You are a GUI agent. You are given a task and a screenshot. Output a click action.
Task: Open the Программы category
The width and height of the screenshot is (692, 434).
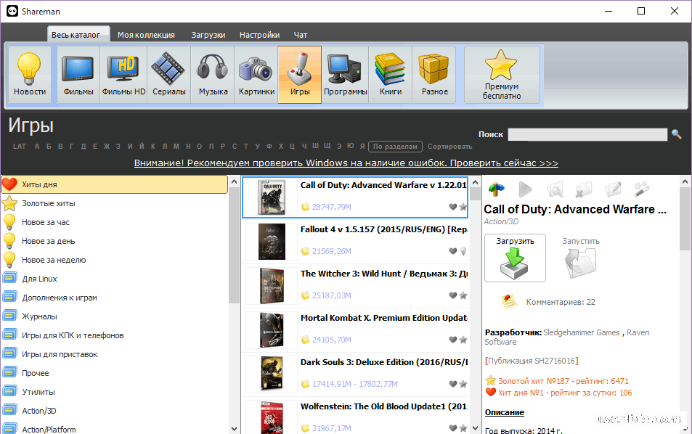(345, 75)
